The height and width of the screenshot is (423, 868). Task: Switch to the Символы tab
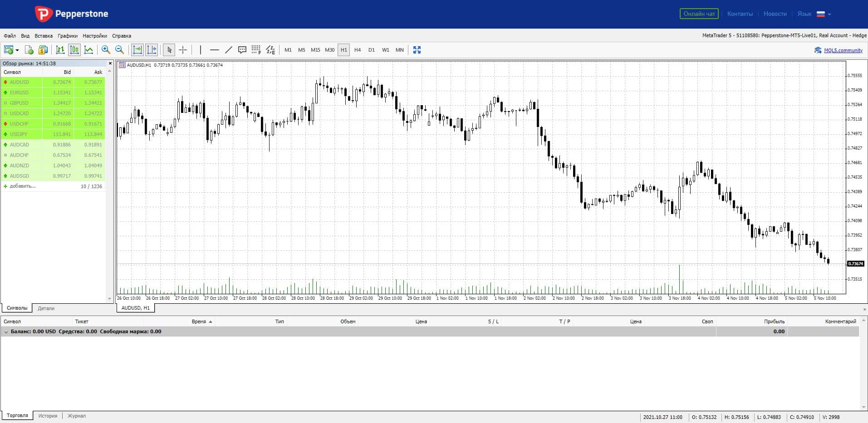pos(17,308)
